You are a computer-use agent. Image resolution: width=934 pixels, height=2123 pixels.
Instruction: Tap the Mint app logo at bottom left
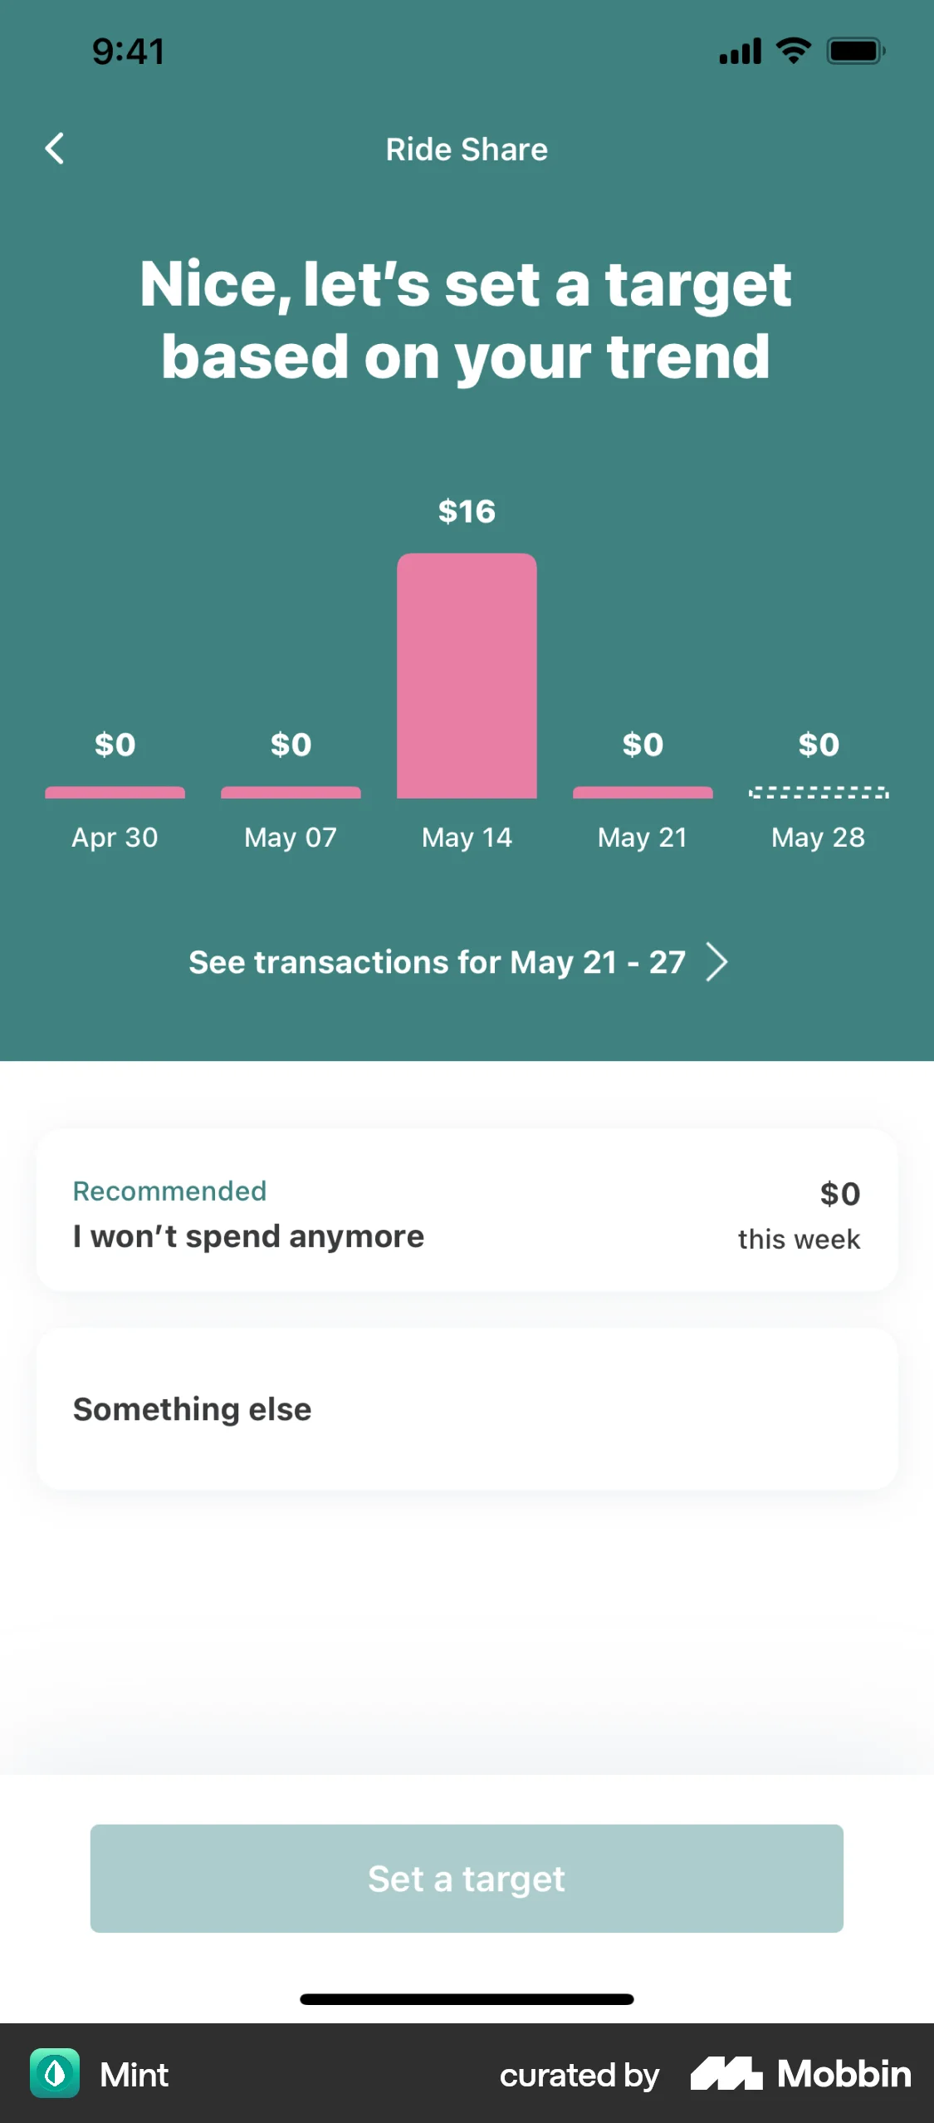(x=55, y=2075)
